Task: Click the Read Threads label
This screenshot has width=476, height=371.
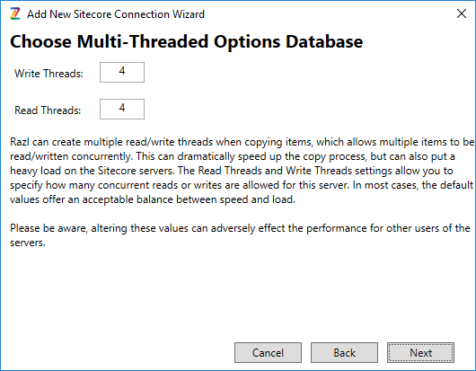Action: [x=48, y=110]
